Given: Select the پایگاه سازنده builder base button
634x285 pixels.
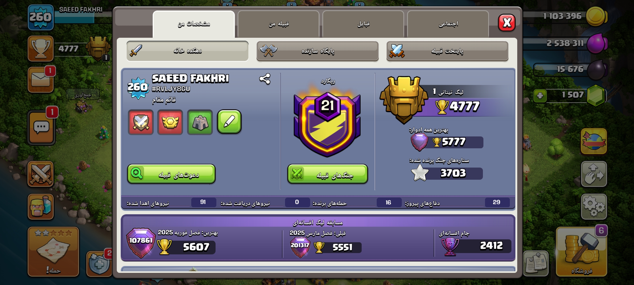Looking at the screenshot, I should click(x=318, y=51).
